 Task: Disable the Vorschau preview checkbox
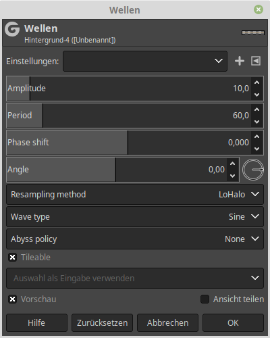[13, 299]
